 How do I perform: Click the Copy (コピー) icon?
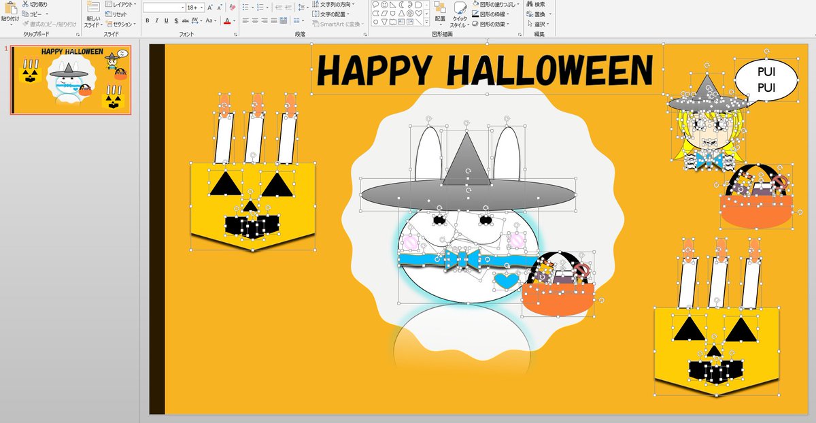[26, 14]
